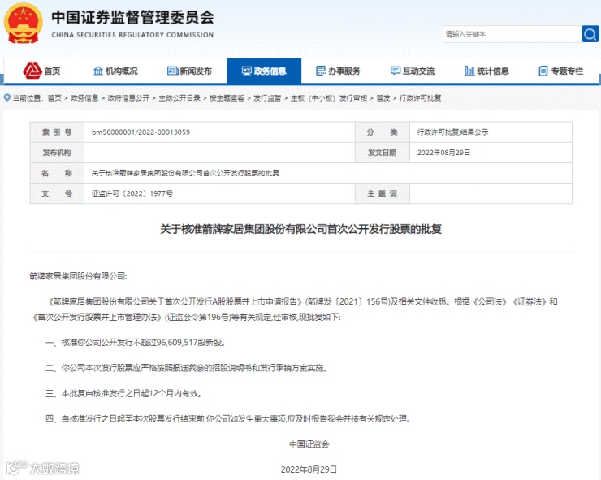
Task: Click the closing date 2022年8月29日
Action: tap(309, 469)
